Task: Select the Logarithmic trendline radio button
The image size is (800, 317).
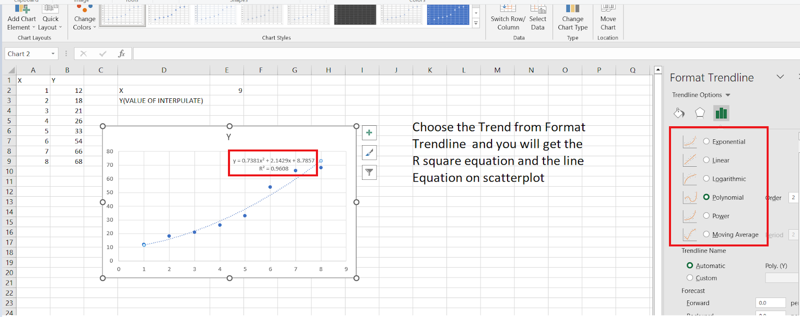Action: pyautogui.click(x=706, y=178)
